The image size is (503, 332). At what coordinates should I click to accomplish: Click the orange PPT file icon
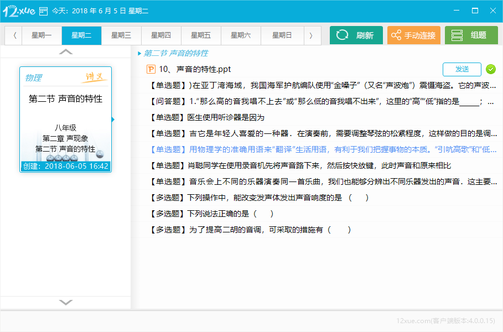[151, 69]
